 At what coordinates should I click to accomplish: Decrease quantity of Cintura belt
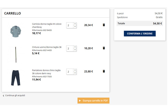pos(75,50)
